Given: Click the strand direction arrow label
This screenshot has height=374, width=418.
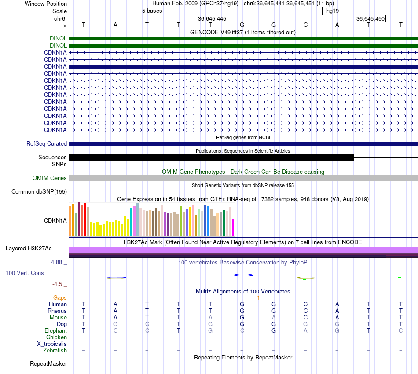Looking at the screenshot, I should tap(62, 26).
